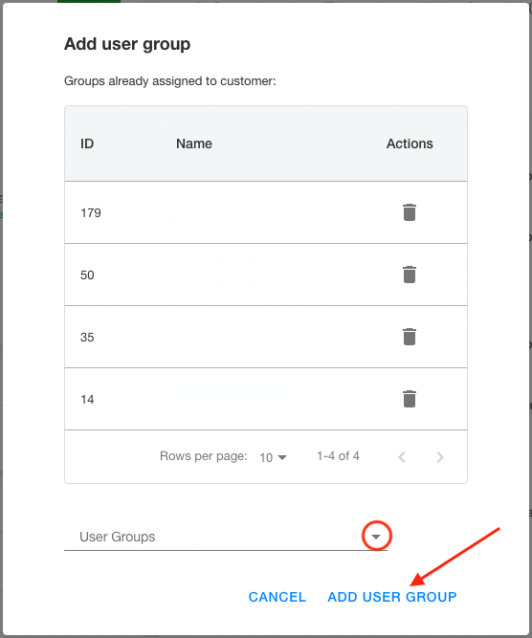The image size is (532, 638).
Task: Select the ID cell showing 14
Action: 87,400
